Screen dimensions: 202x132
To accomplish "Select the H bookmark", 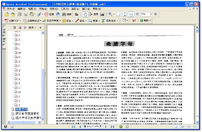I will 18,35.
